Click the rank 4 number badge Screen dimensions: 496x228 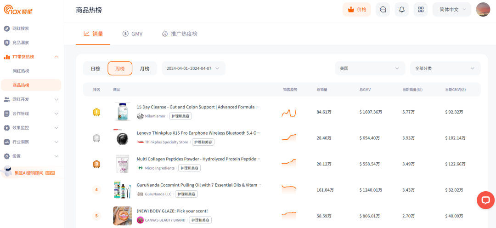pos(96,190)
